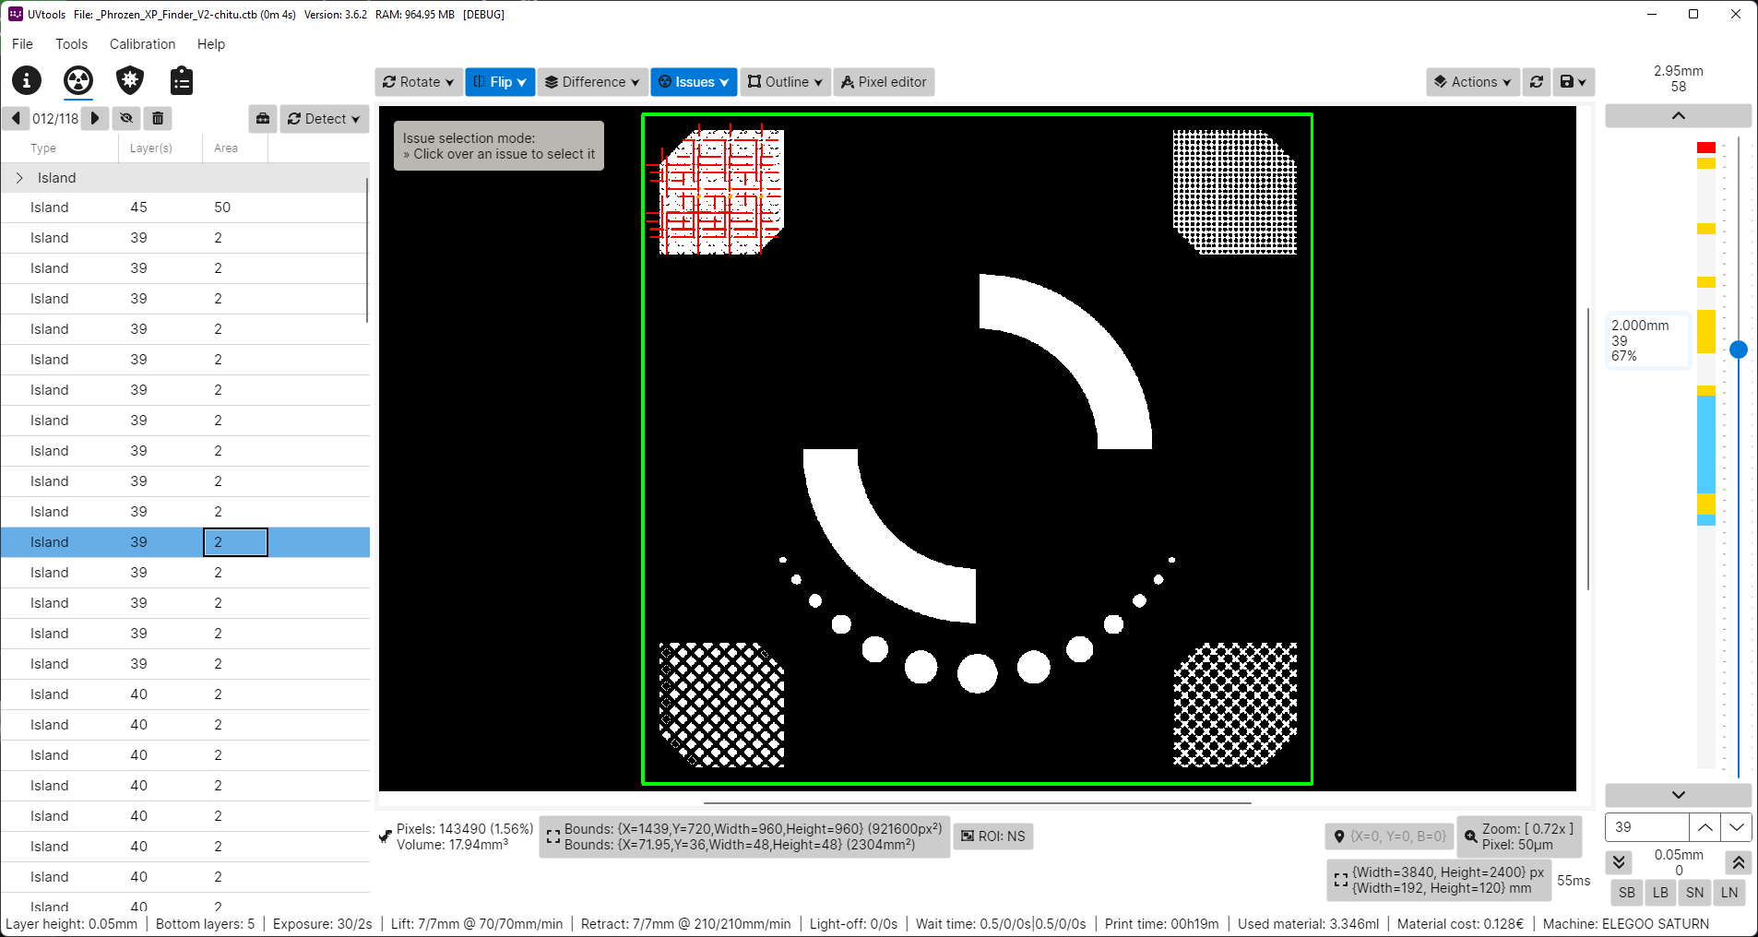Open the clipboard log icon
Image resolution: width=1758 pixels, height=937 pixels.
click(181, 80)
